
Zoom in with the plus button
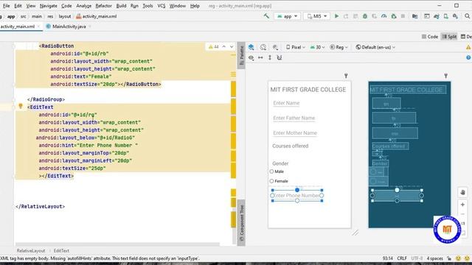[462, 205]
